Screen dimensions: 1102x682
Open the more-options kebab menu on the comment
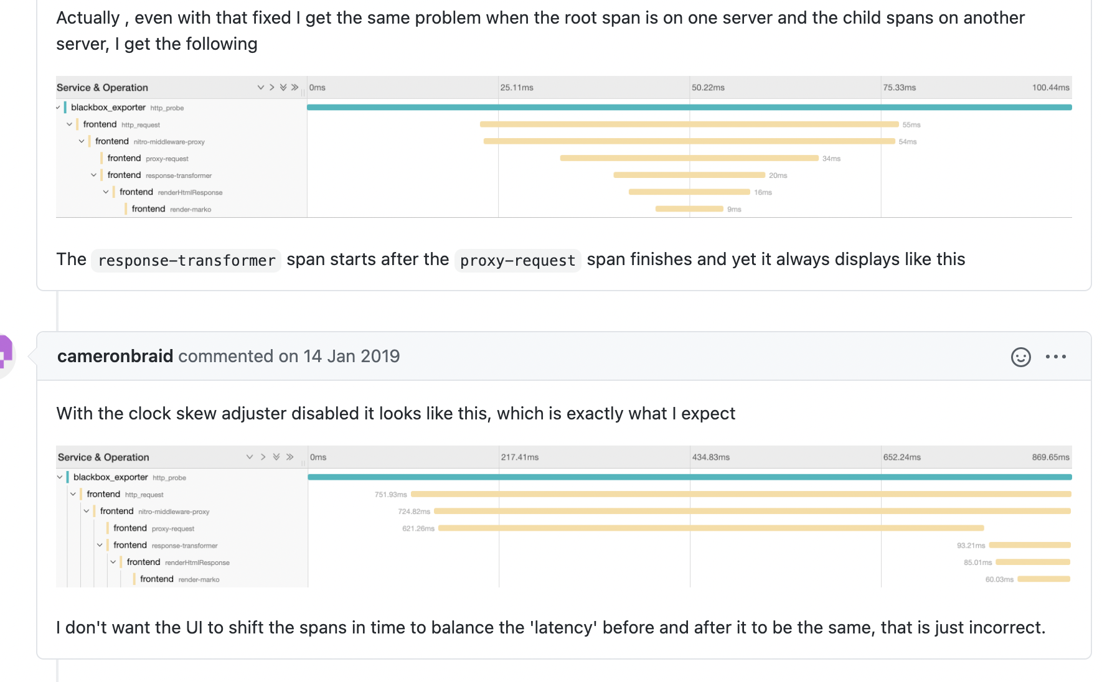pos(1055,357)
